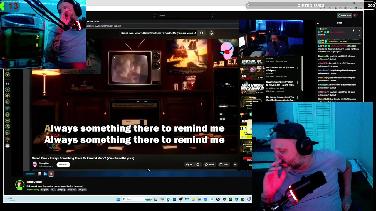Click the GIFTED SUBS overlay bar
376x211 pixels.
click(311, 6)
